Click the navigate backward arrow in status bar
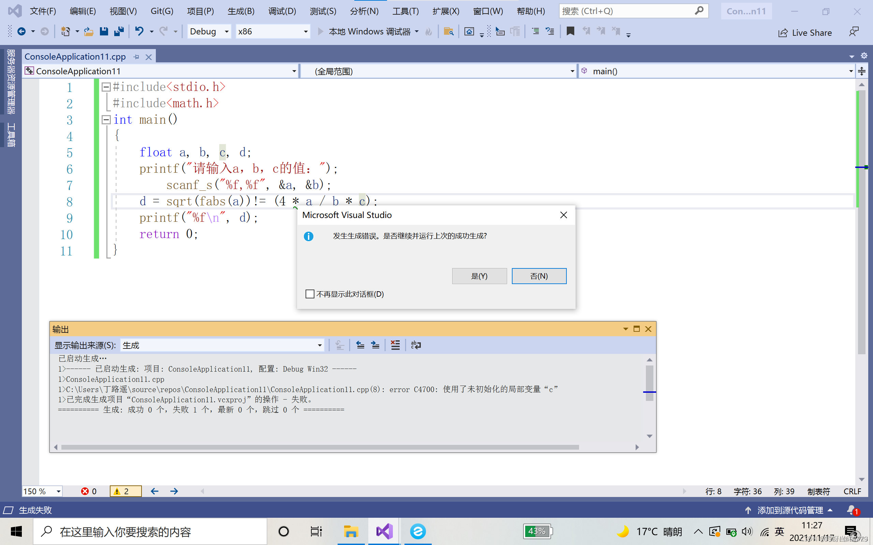 (154, 491)
